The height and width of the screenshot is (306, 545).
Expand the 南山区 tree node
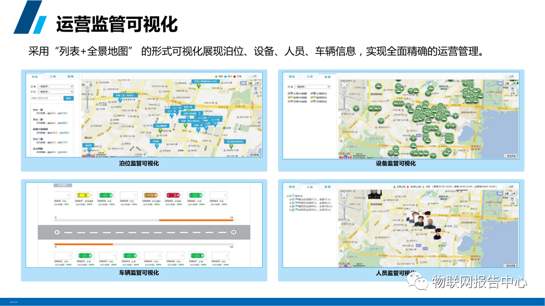tap(290, 200)
